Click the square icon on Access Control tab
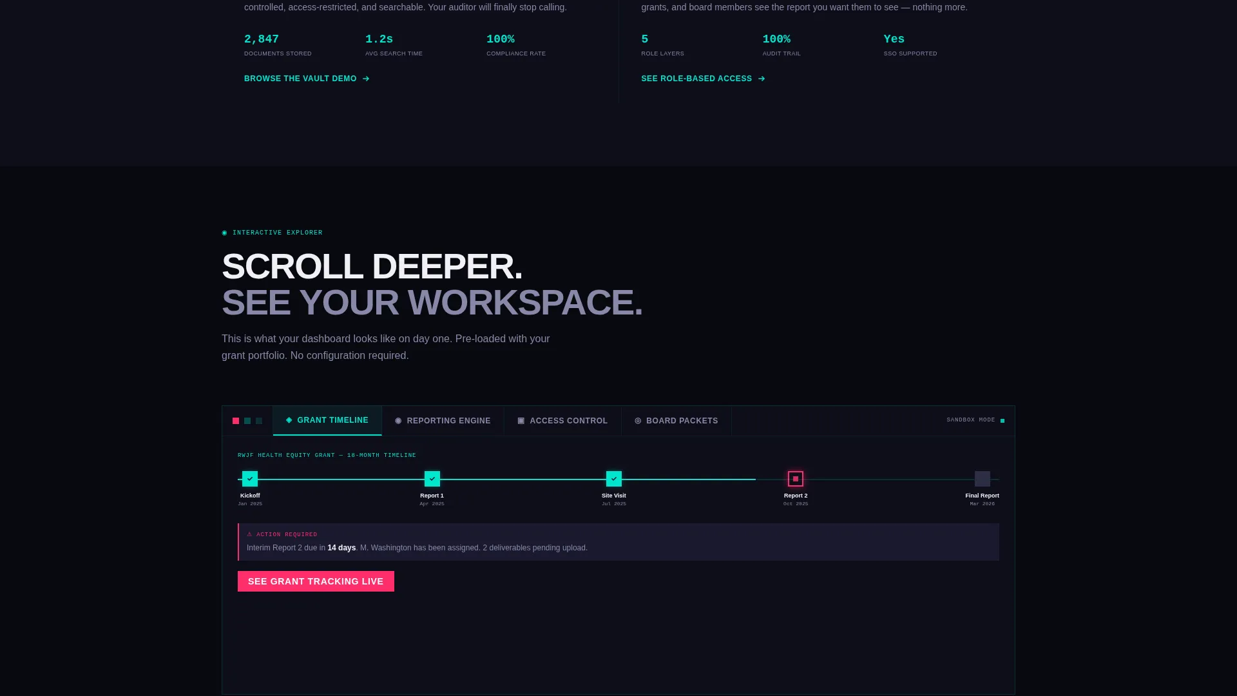This screenshot has height=696, width=1237. tap(521, 421)
